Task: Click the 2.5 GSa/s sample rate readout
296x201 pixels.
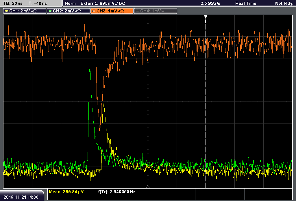Action: click(x=210, y=3)
